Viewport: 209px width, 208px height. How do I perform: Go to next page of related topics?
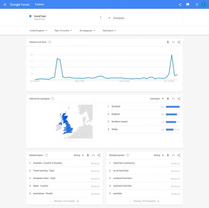78,201
